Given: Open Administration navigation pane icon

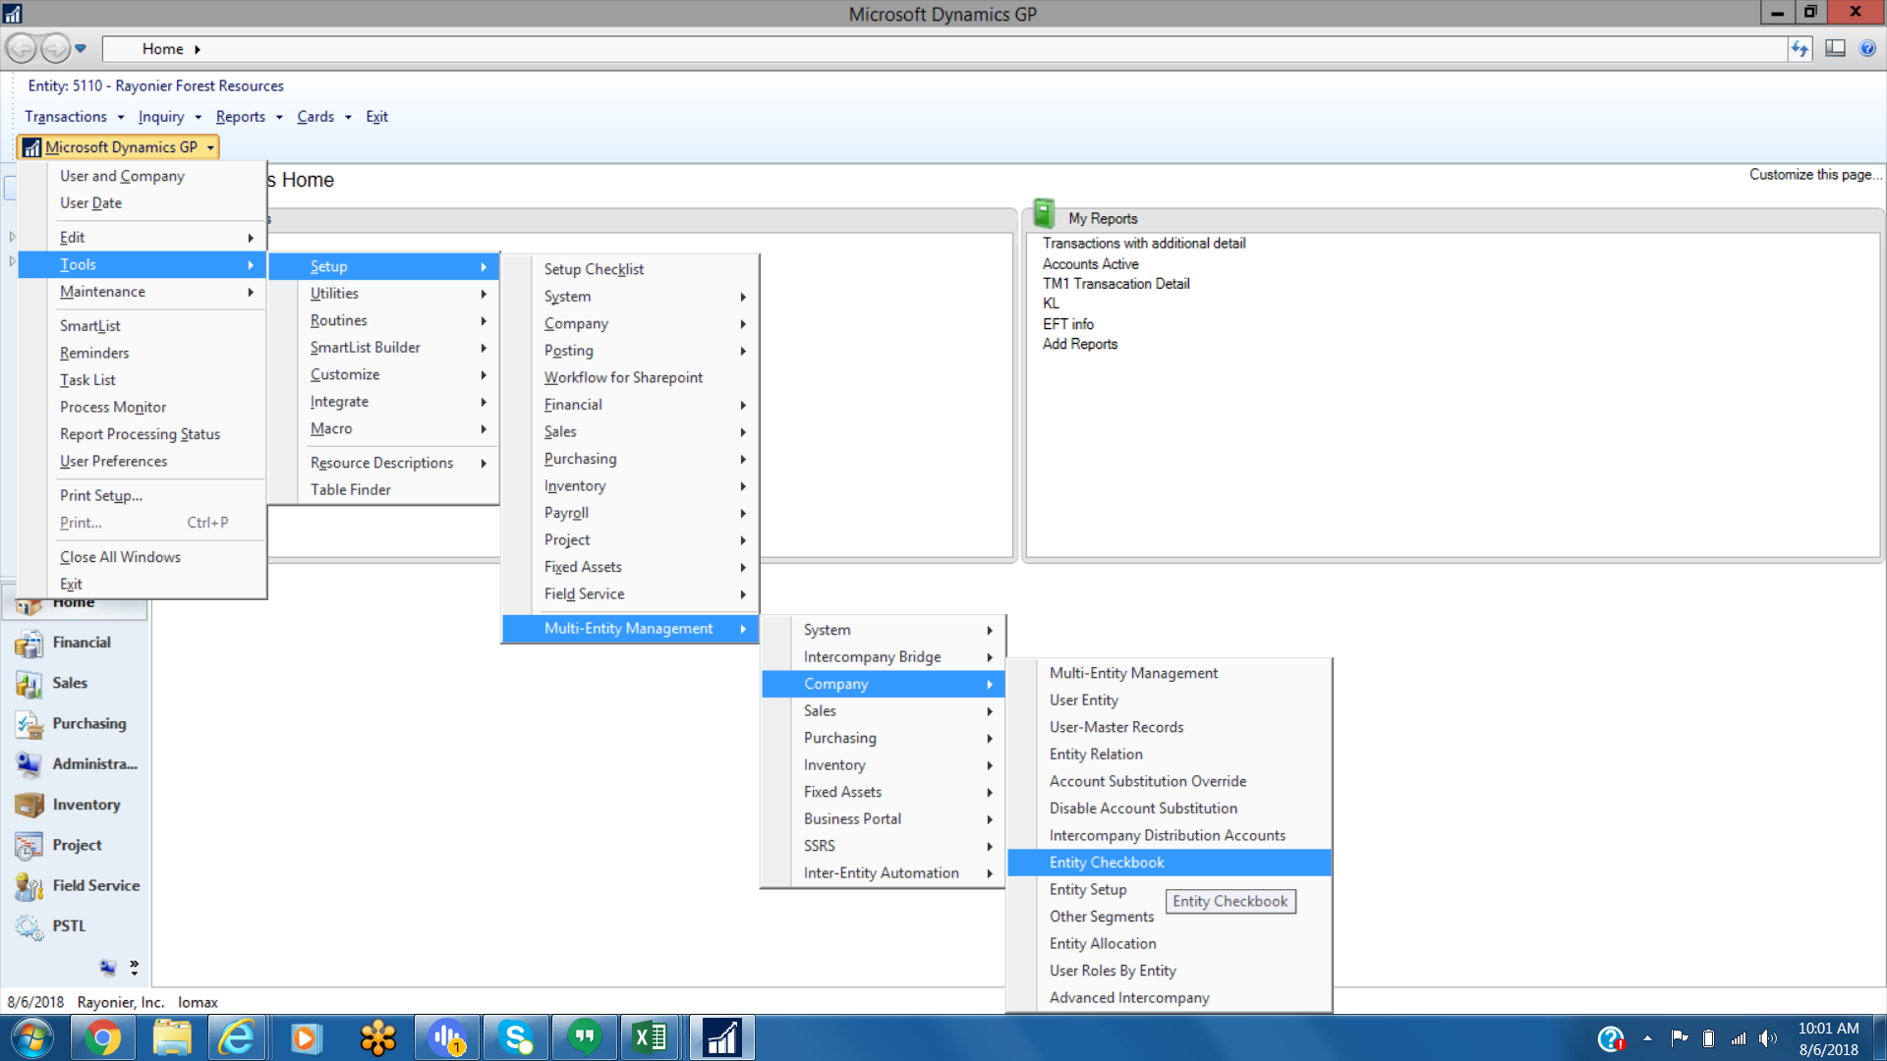Looking at the screenshot, I should click(x=29, y=764).
